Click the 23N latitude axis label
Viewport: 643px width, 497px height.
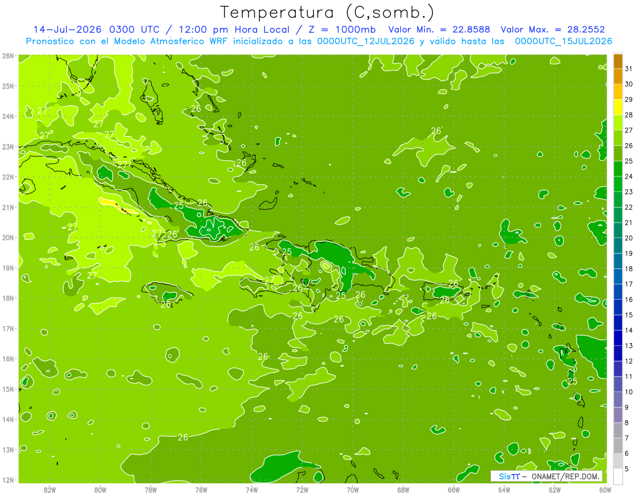coord(8,147)
